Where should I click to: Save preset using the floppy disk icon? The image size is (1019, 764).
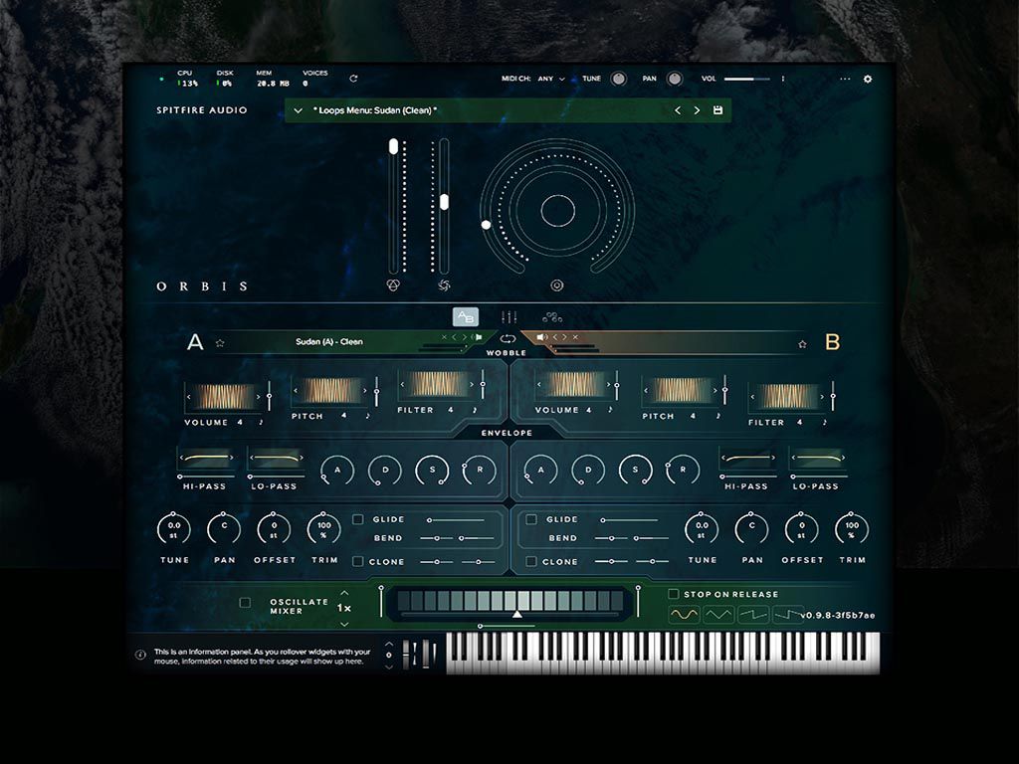[717, 110]
